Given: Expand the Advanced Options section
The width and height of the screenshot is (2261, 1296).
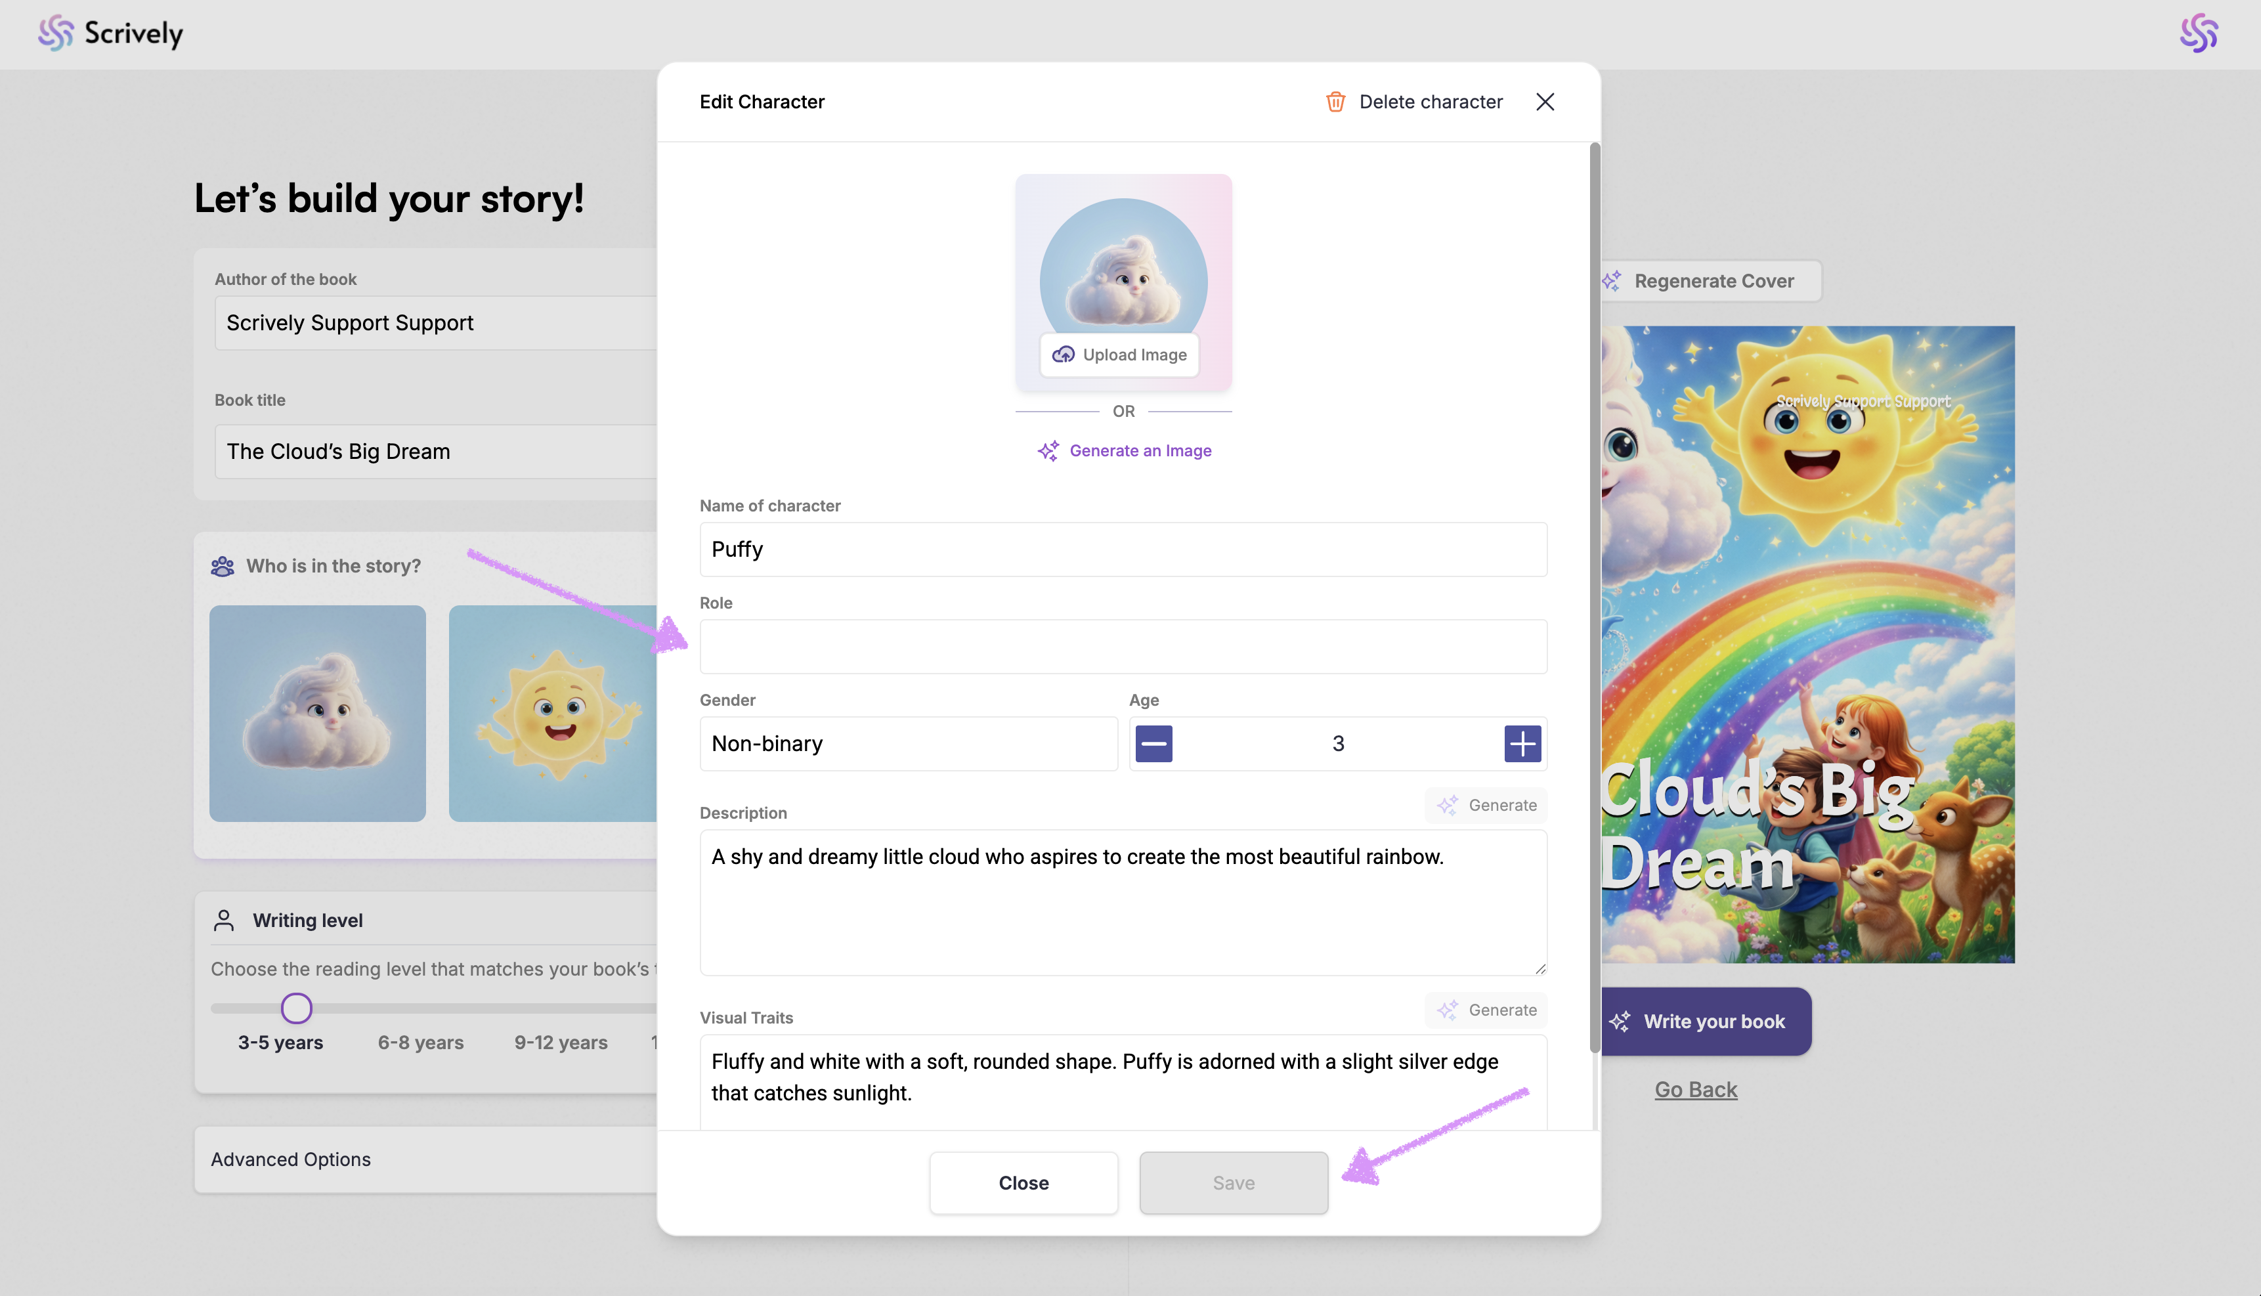Looking at the screenshot, I should (x=427, y=1159).
